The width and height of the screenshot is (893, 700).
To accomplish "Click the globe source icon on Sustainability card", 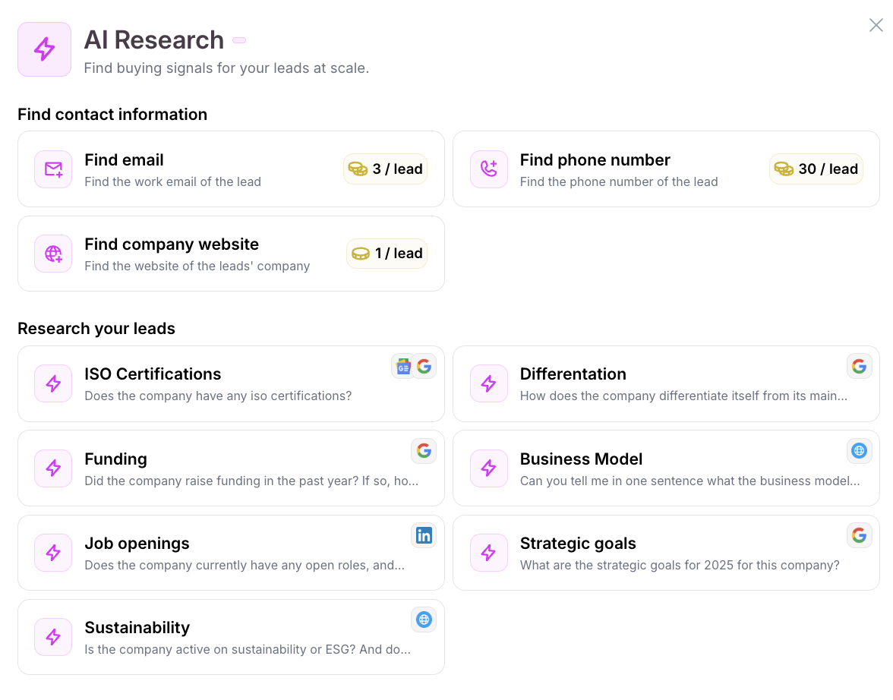I will coord(424,620).
